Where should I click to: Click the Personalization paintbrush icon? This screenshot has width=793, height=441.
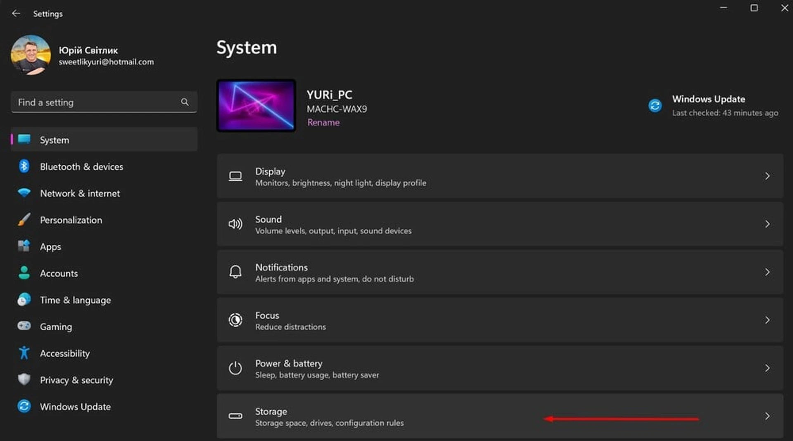coord(24,220)
